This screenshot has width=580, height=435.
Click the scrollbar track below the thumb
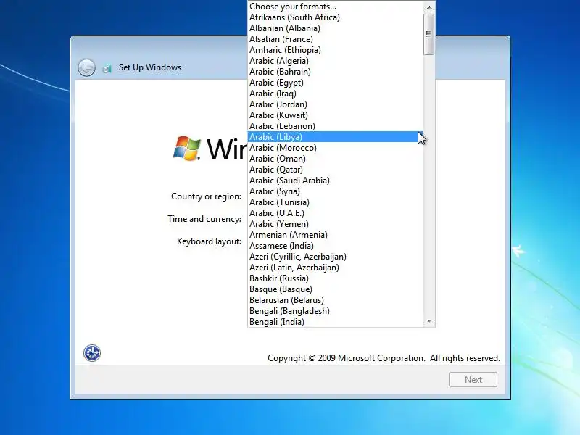click(429, 185)
